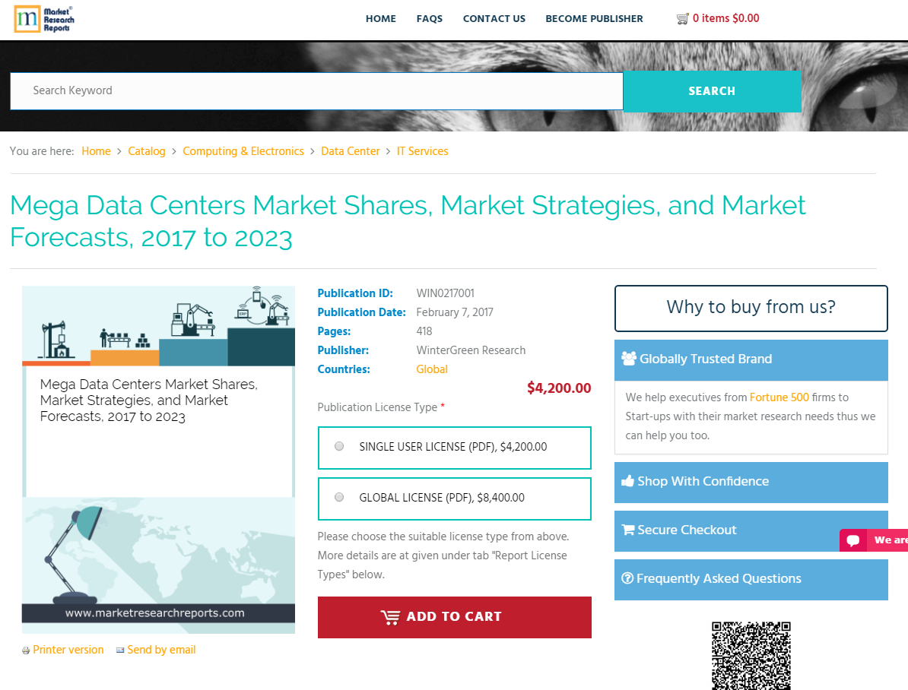
Task: Open the shopping cart via the cart icon
Action: [x=683, y=17]
